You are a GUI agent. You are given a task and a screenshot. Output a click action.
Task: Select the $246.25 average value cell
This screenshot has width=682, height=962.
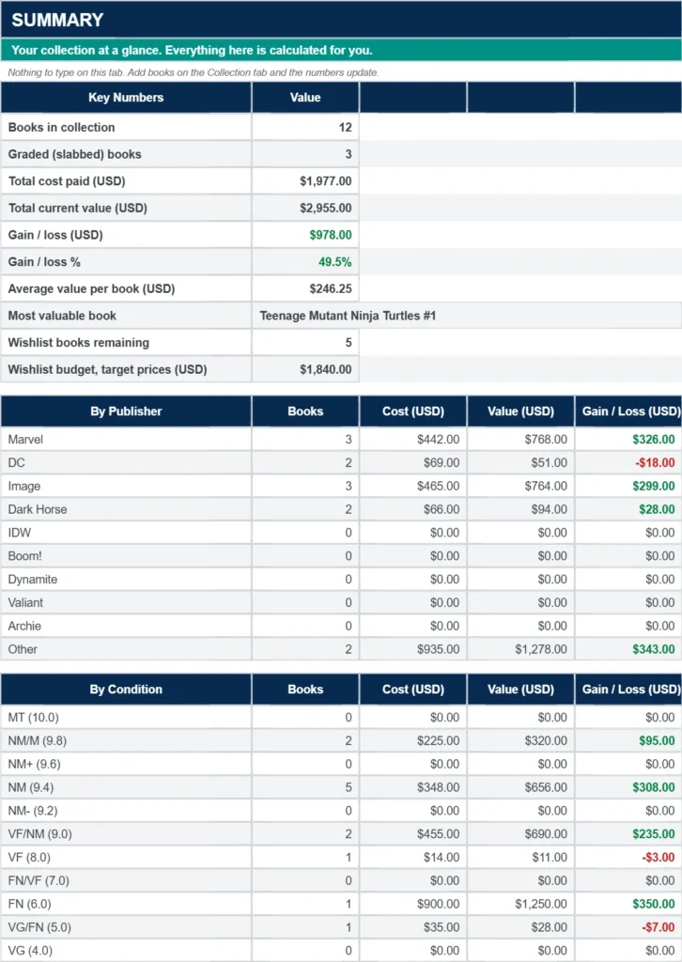tap(305, 289)
